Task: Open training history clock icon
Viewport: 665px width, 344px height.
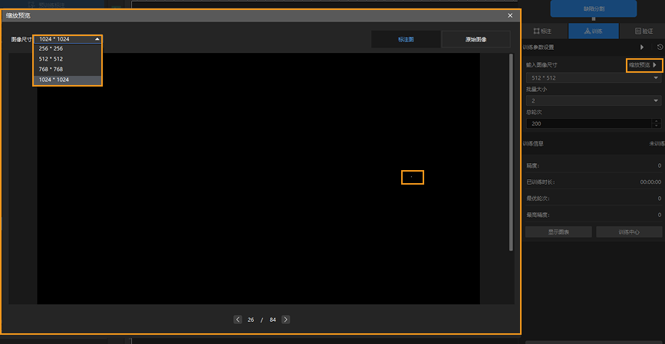Action: tap(660, 48)
